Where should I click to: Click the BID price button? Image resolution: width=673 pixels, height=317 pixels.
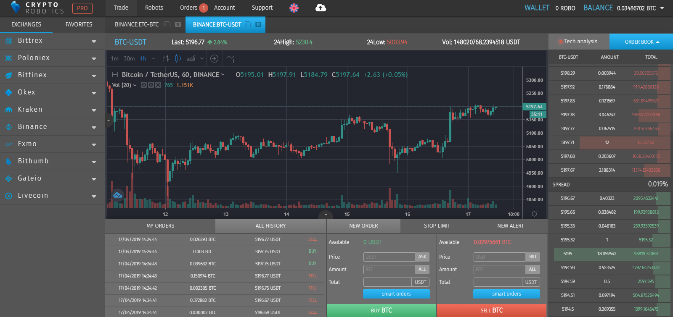(x=533, y=257)
